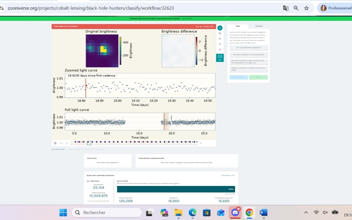
Task: Open the playback speed 1x dropdown
Action: pyautogui.click(x=61, y=143)
